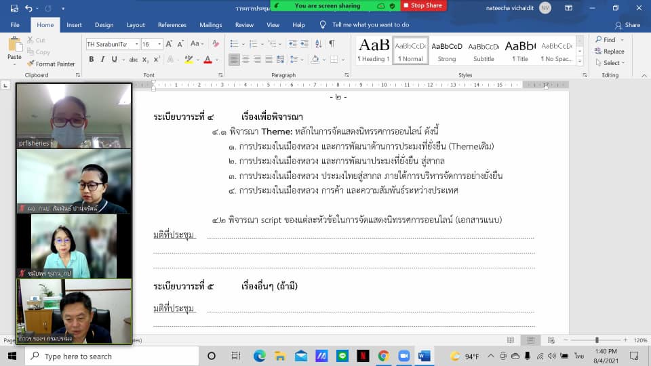Switch to the Review tab
The width and height of the screenshot is (651, 366).
[x=244, y=25]
